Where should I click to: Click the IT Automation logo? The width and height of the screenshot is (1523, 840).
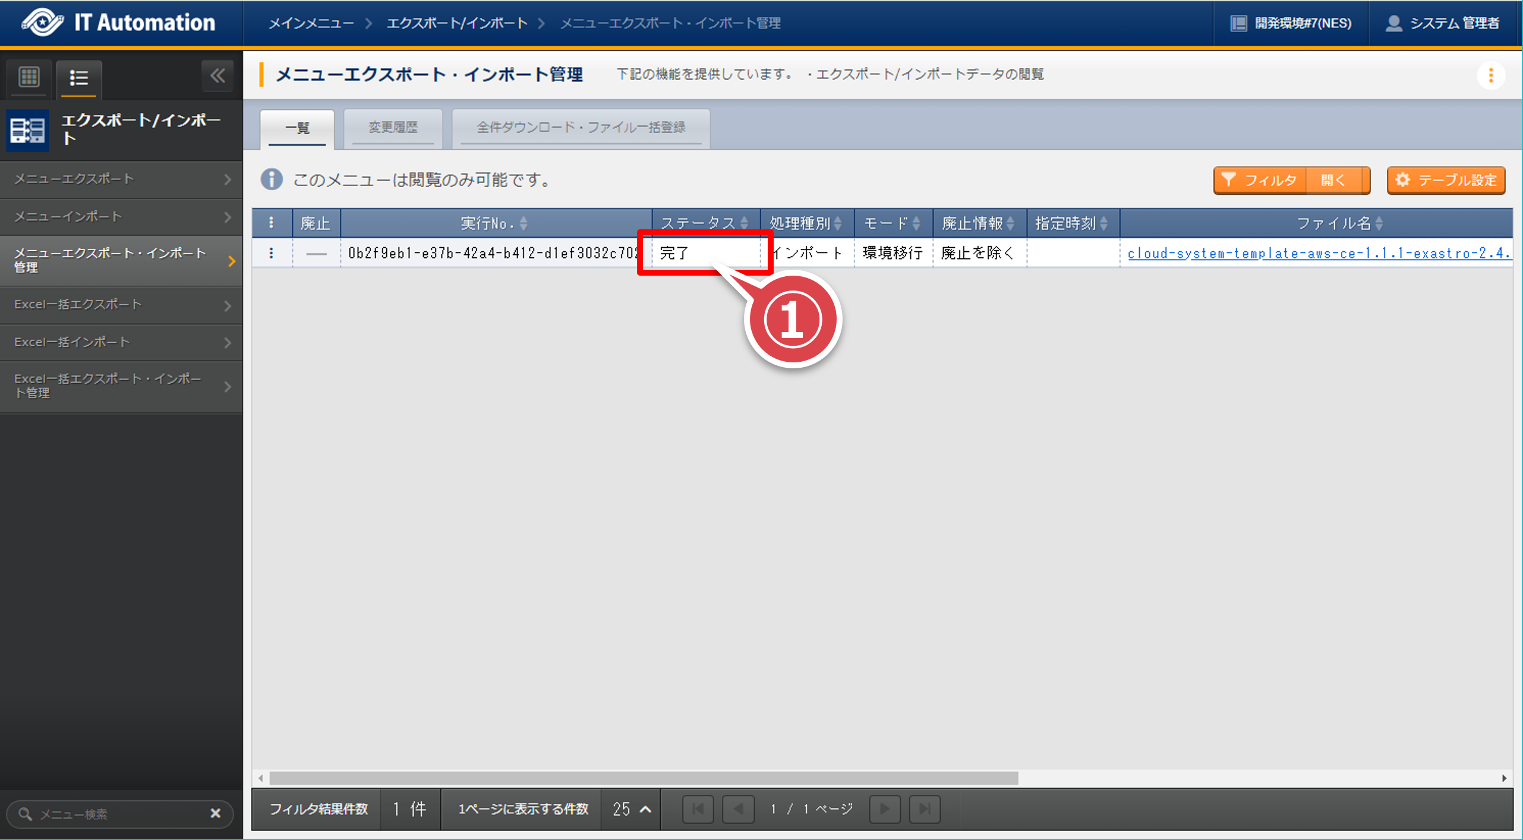point(119,23)
